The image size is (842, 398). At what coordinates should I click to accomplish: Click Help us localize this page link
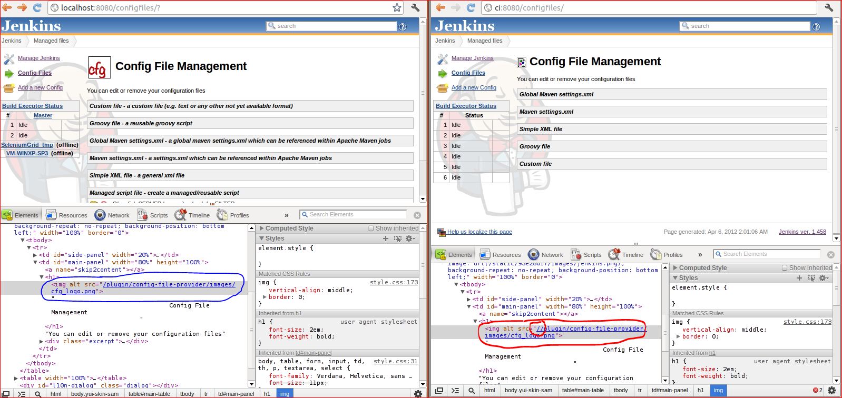pos(479,232)
